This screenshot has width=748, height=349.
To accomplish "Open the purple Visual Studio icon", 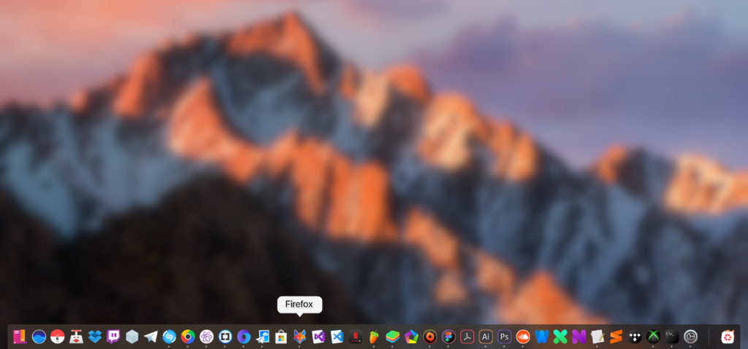I will pyautogui.click(x=318, y=337).
